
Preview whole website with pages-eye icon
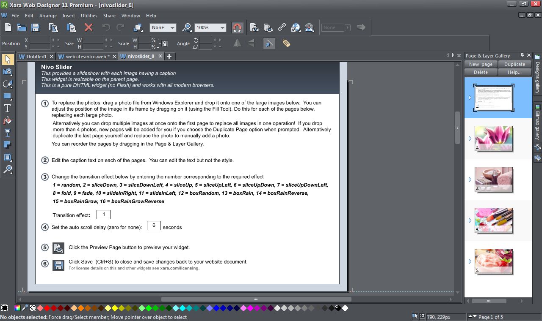point(268,28)
